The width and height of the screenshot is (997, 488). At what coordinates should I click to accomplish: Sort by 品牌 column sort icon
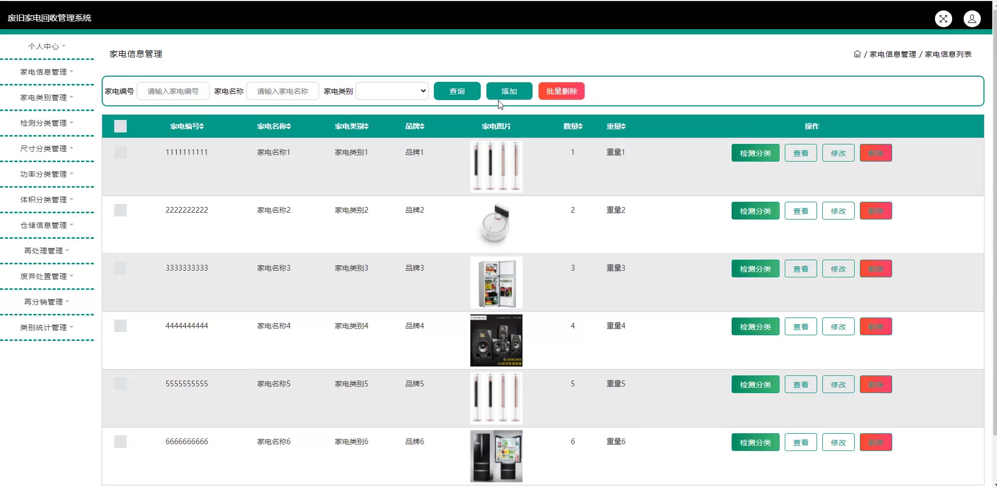coord(422,126)
